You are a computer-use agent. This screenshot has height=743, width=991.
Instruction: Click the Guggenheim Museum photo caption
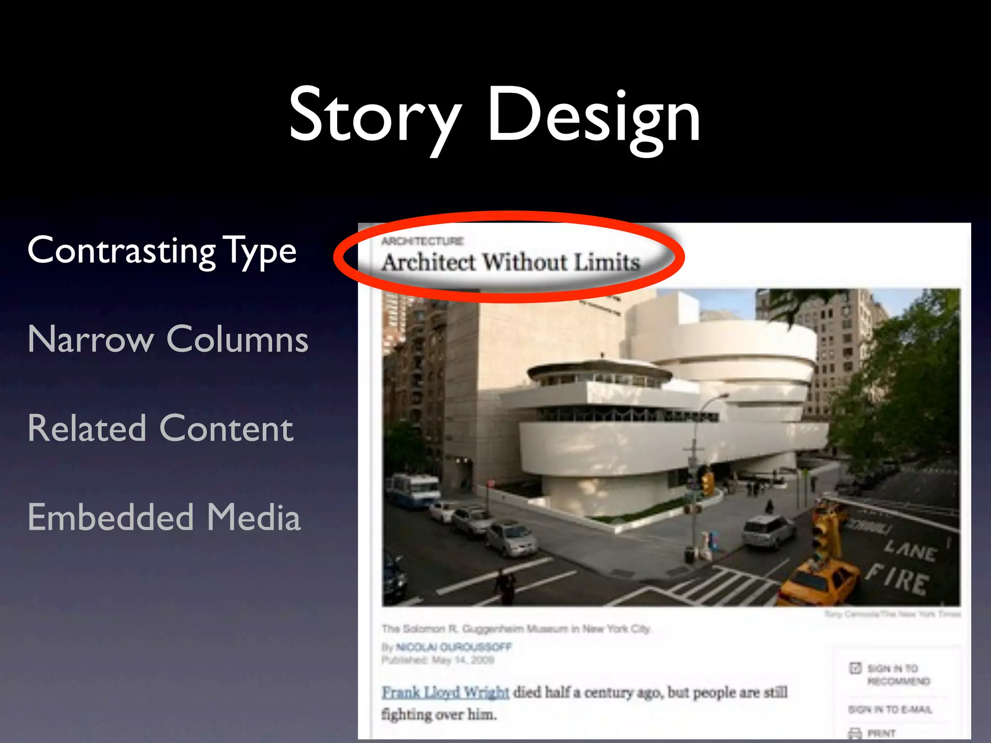517,629
